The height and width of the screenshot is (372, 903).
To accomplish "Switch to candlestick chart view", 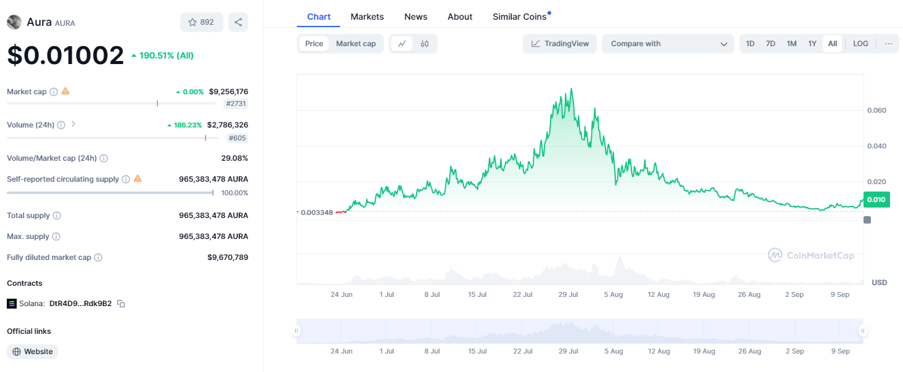I will [x=425, y=44].
